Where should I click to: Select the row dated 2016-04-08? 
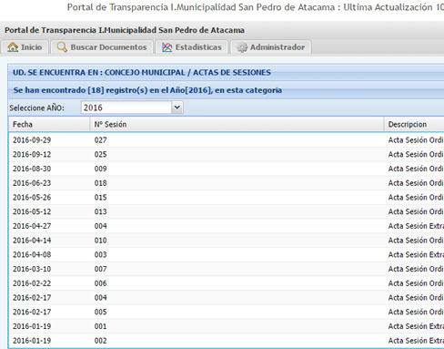click(227, 254)
